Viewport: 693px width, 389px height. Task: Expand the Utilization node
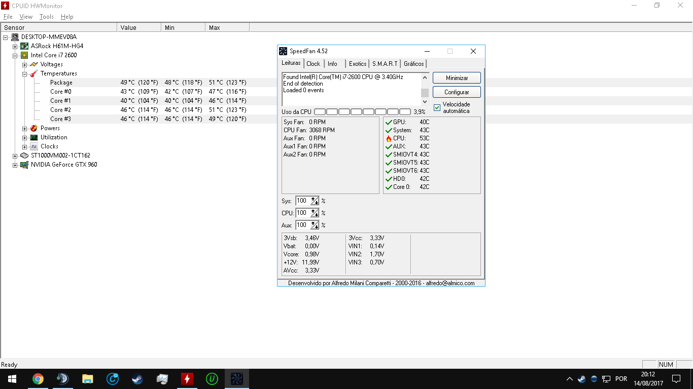coord(25,138)
